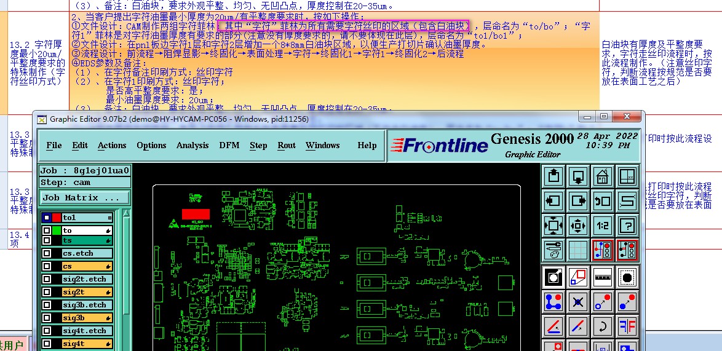722x351 pixels.
Task: Select the sig4t.etch layer name
Action: click(87, 330)
